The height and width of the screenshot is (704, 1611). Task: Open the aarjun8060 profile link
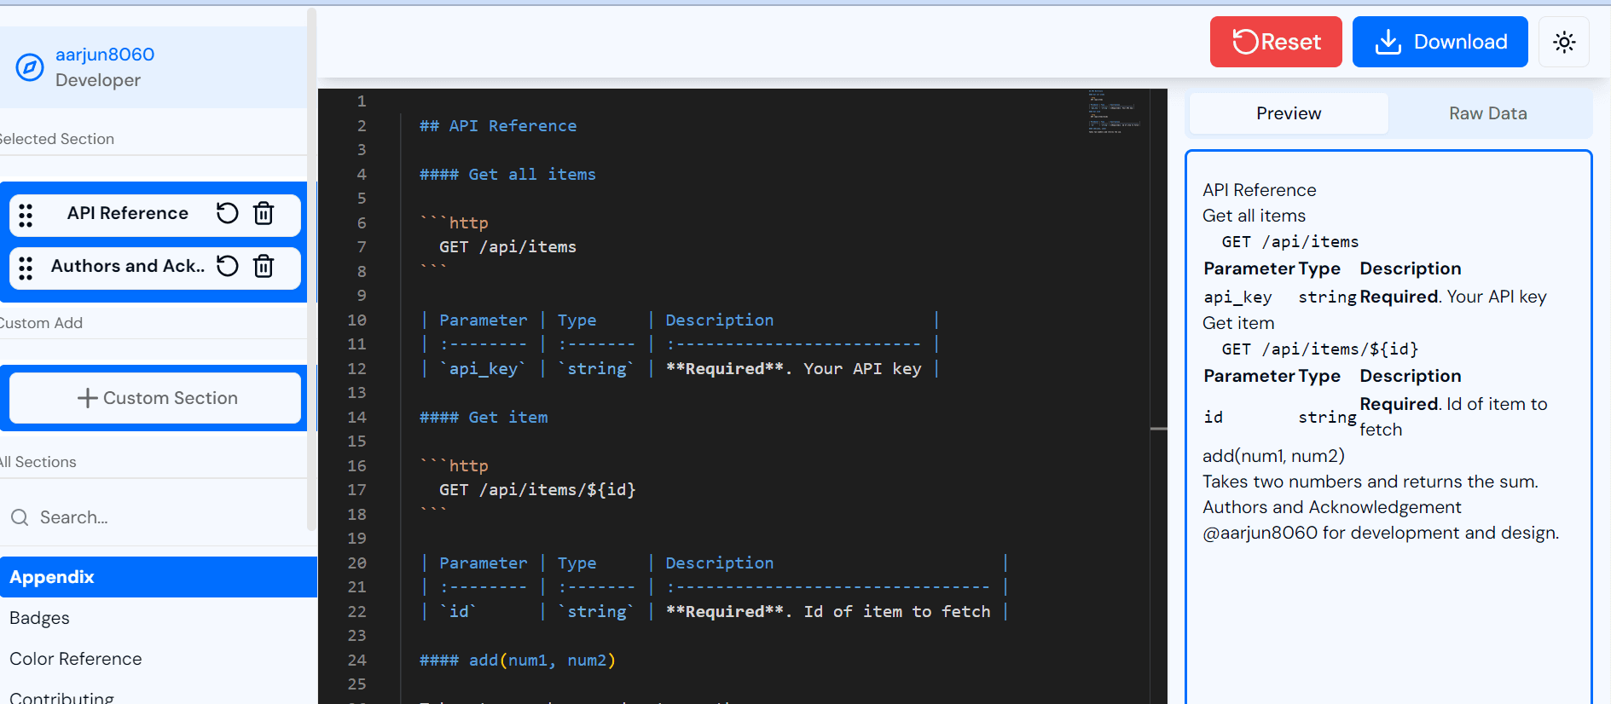tap(105, 55)
